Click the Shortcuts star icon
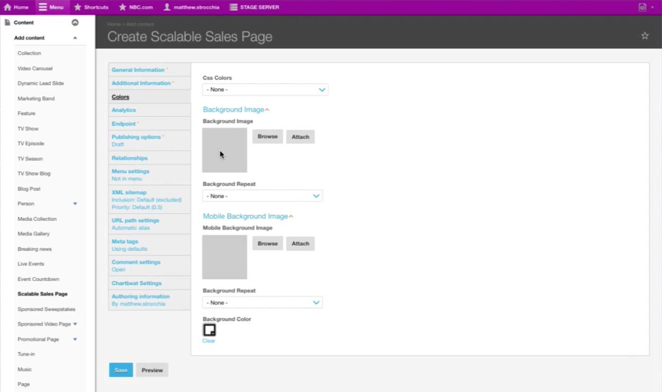The image size is (662, 392). [78, 7]
